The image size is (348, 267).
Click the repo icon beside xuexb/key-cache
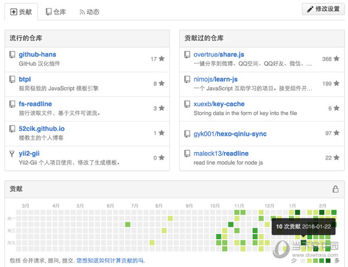(x=187, y=104)
